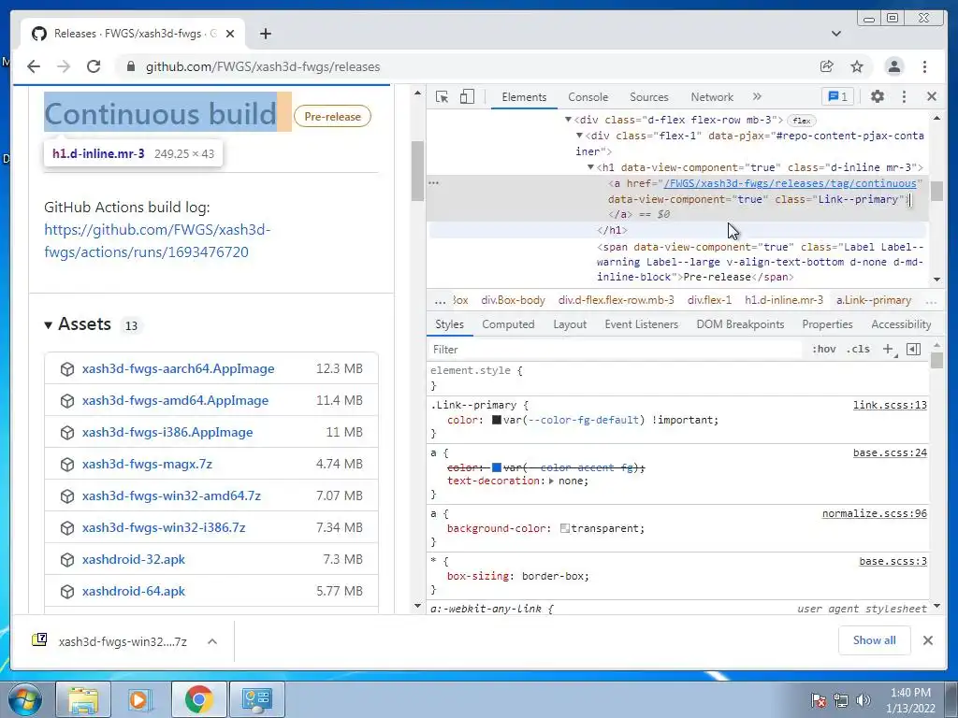This screenshot has height=718, width=958.
Task: Select h1.d-inline.mr-3 in breadcrumbs
Action: [x=783, y=300]
